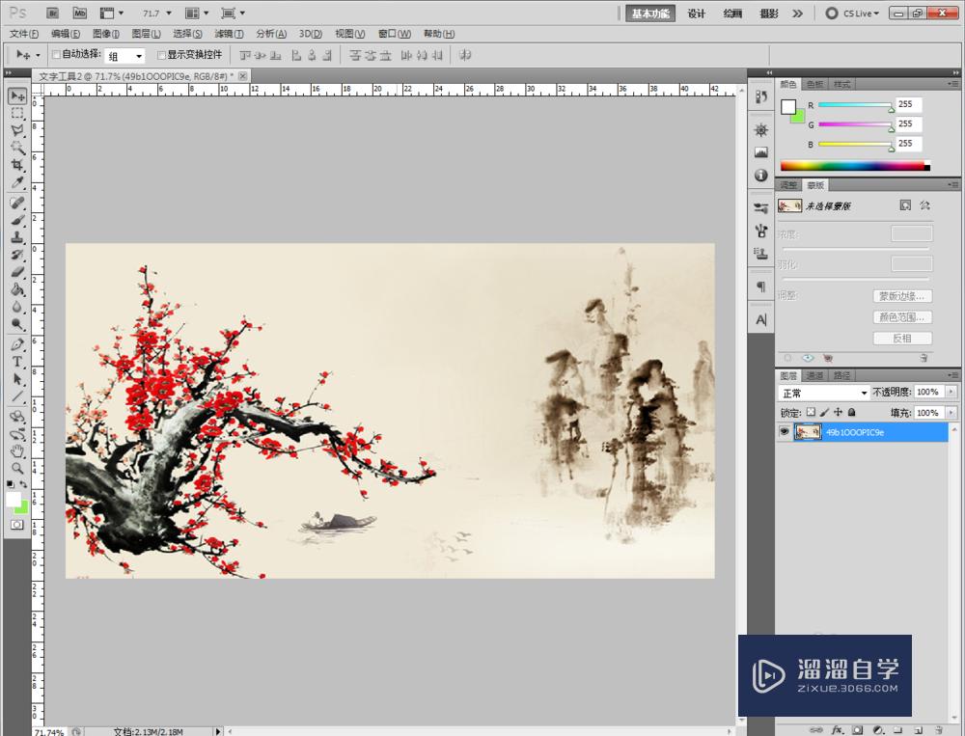Select the Zoom magnifier tool
965x736 pixels.
point(17,467)
